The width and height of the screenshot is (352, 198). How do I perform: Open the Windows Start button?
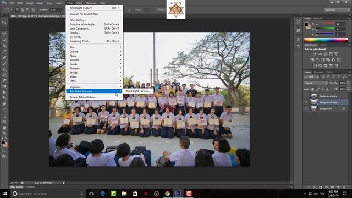[5, 194]
